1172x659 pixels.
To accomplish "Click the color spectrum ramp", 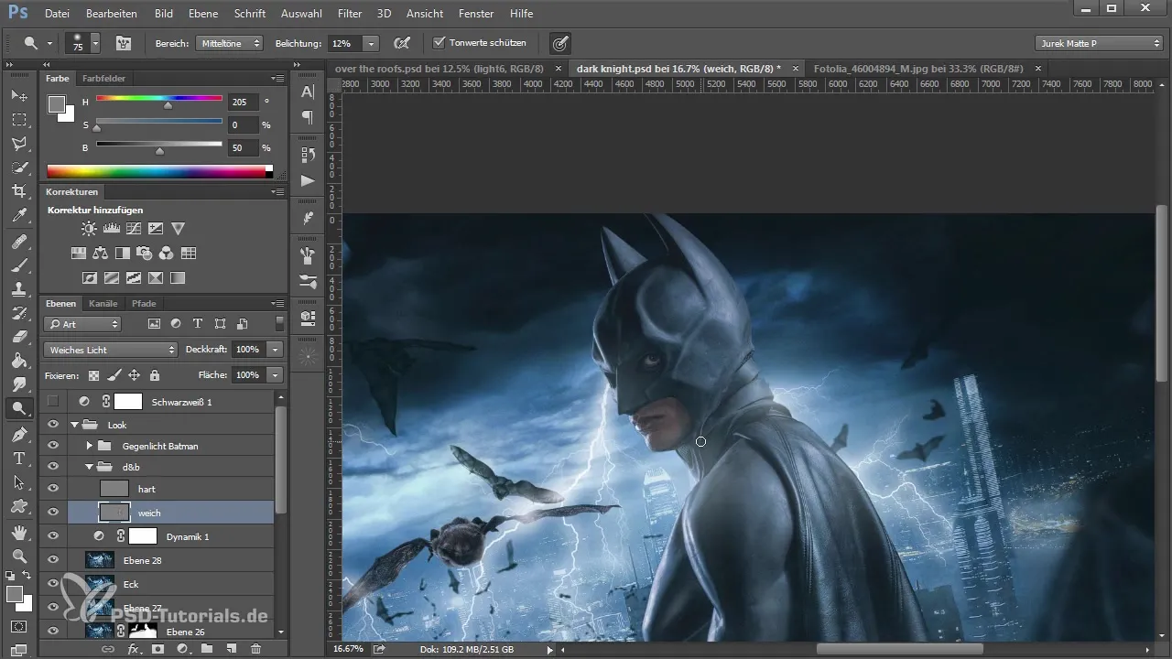I will (x=156, y=171).
